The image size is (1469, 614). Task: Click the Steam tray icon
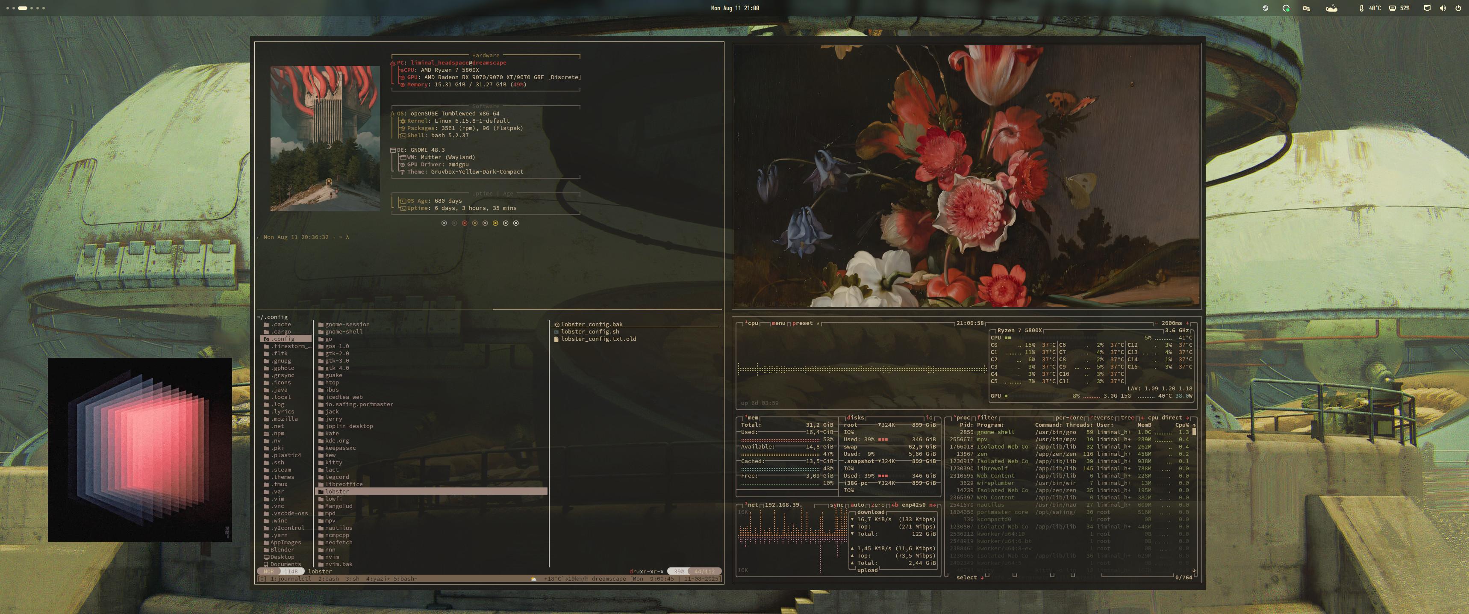click(x=1265, y=8)
